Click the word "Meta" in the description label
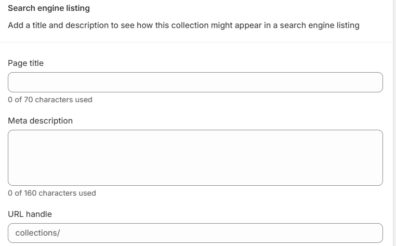This screenshot has height=246, width=396. [17, 121]
